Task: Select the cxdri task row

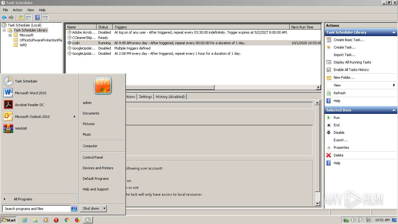Action: (x=193, y=43)
